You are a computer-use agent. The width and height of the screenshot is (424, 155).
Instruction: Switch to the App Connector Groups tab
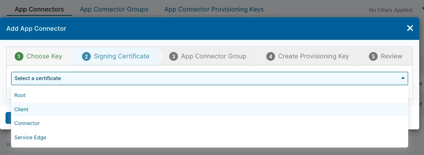point(114,9)
